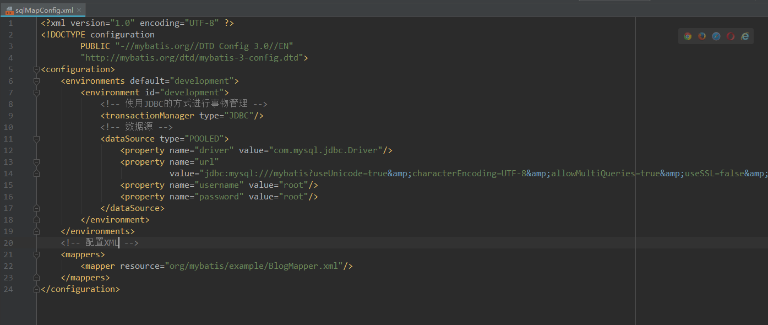Close the sqlMapConfig.xml tab

[79, 10]
